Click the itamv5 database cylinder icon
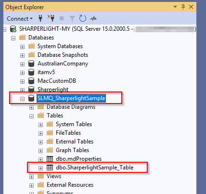 coord(31,72)
